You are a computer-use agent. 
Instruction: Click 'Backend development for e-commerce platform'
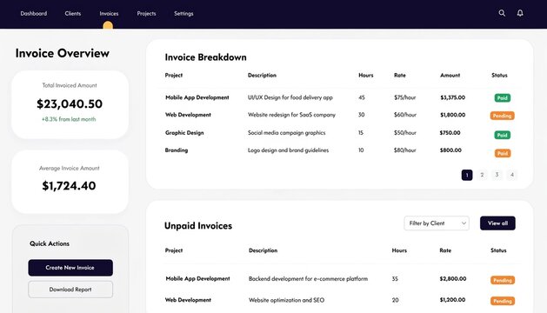308,279
